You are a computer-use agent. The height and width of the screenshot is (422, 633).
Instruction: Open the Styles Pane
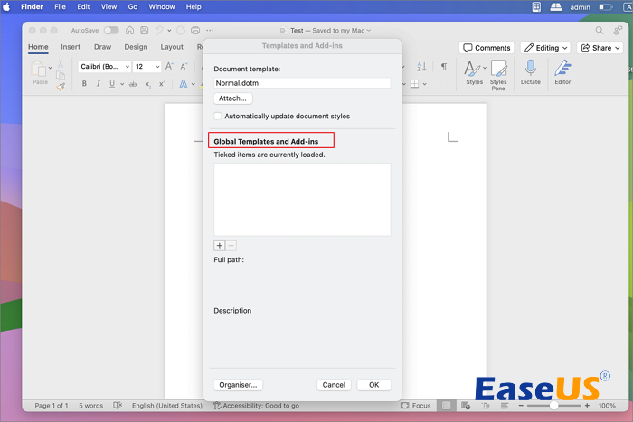coord(498,75)
